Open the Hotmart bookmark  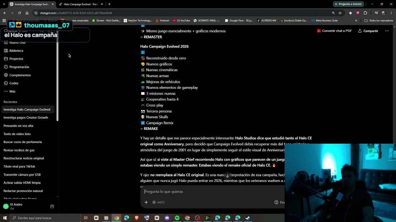[x=162, y=21]
